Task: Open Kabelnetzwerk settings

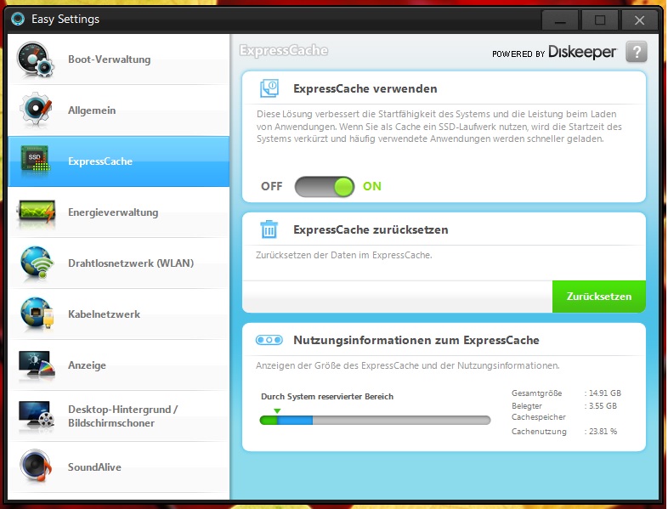Action: pos(118,314)
